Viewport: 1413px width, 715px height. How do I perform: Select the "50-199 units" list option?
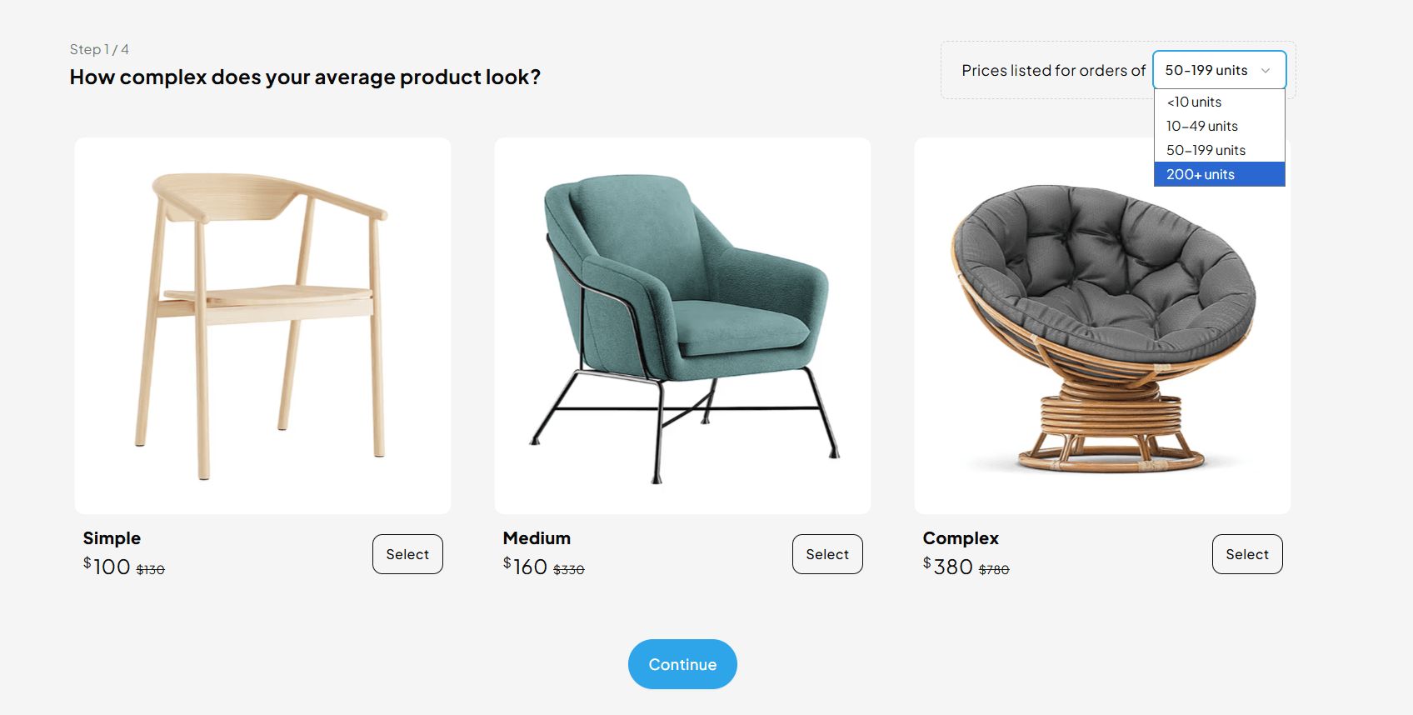point(1206,150)
